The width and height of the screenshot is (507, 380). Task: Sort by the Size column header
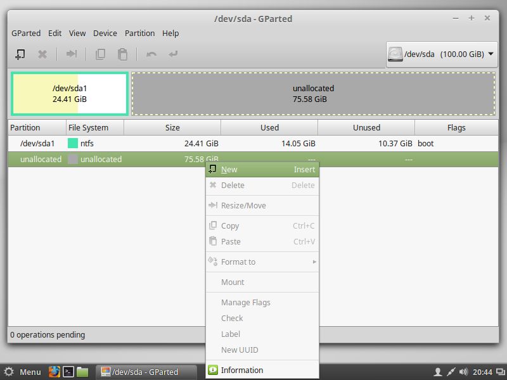coord(172,128)
